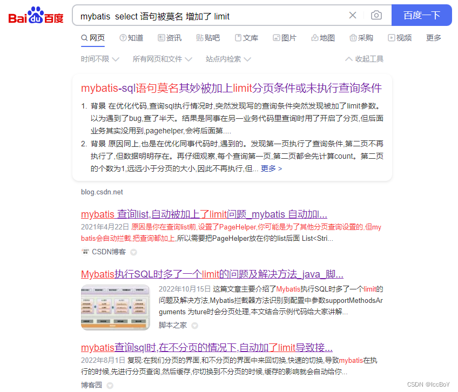458x392 pixels.
Task: Click 更多 > in featured snippet
Action: click(271, 168)
